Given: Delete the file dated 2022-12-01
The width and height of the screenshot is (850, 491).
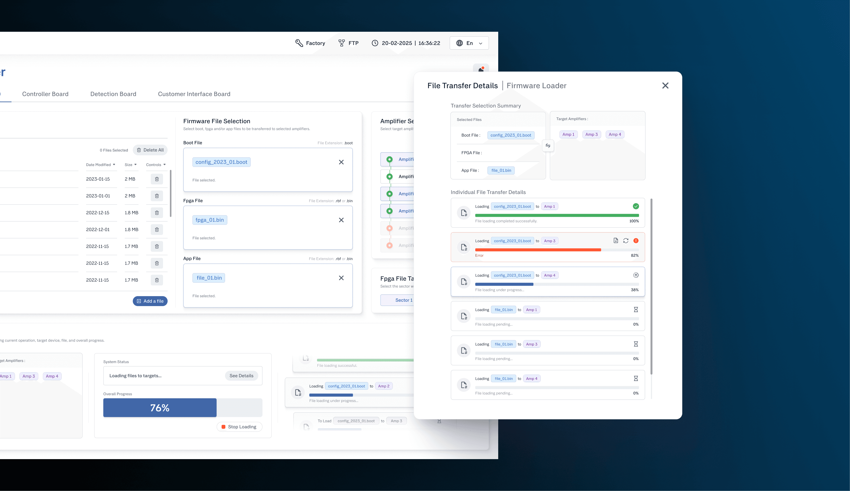Looking at the screenshot, I should coord(157,230).
